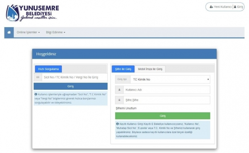Select the Hızlı Sorgulama tab
Screen dimensions: 249x153
(x=48, y=69)
